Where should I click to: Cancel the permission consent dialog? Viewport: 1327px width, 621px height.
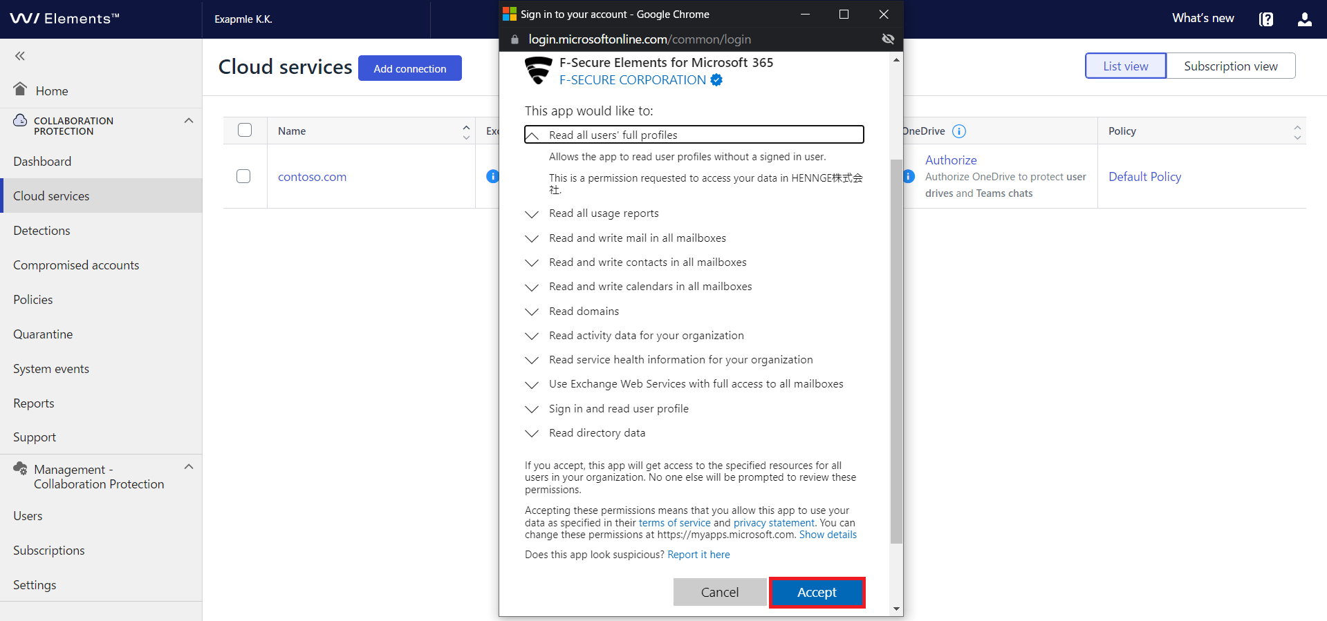720,592
